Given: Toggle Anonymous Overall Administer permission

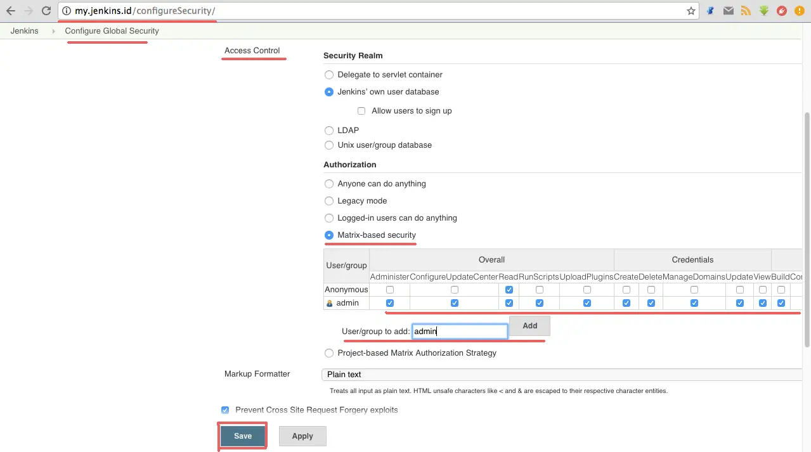Looking at the screenshot, I should (x=390, y=290).
